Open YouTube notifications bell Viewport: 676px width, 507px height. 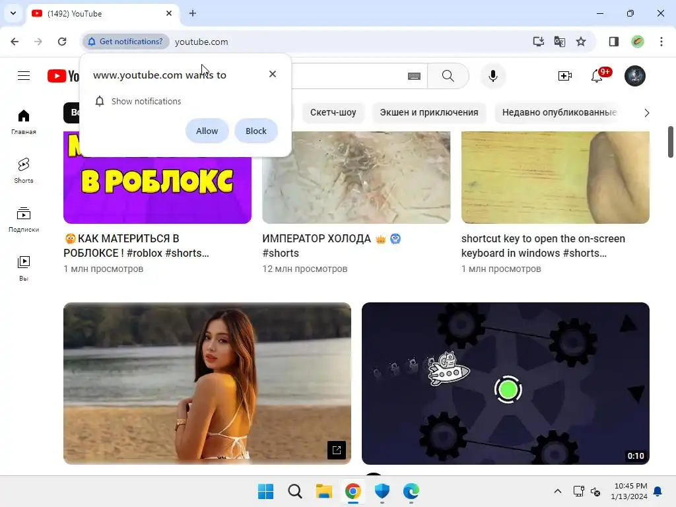597,76
